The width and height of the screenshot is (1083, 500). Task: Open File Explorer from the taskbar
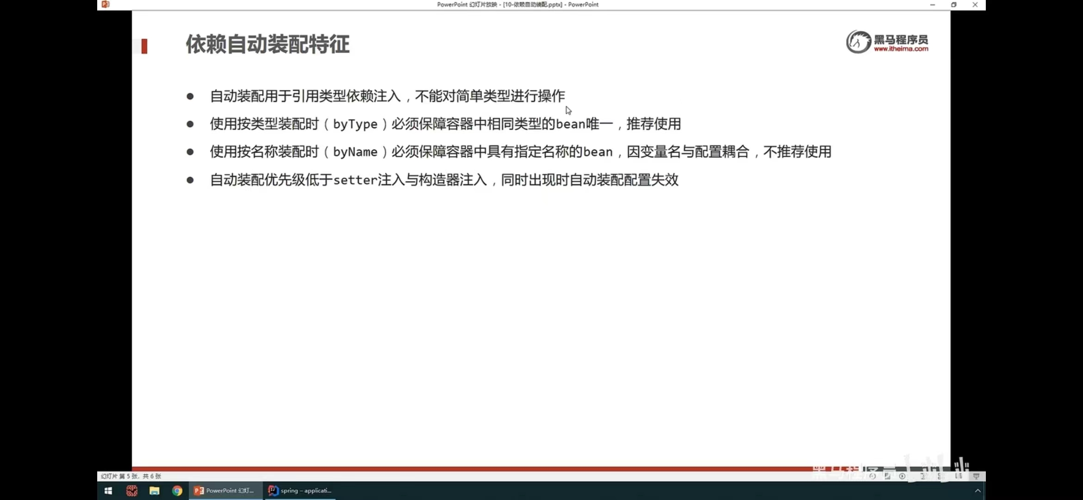154,491
